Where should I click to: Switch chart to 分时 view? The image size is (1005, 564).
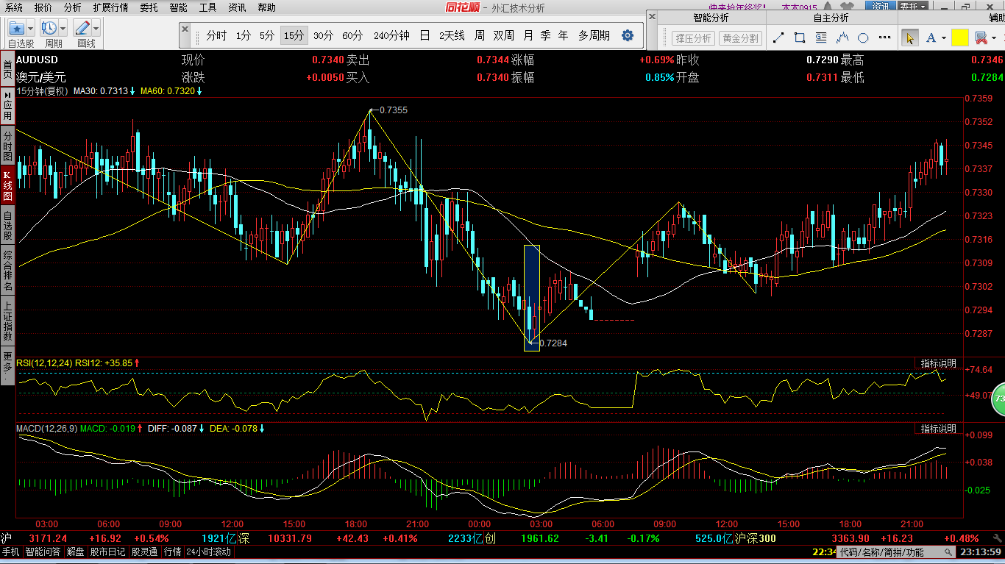(216, 35)
